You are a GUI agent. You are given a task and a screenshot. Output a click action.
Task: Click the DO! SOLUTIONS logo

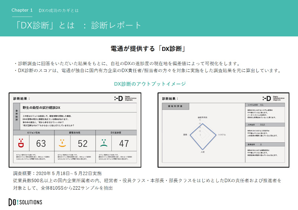pos(25,202)
